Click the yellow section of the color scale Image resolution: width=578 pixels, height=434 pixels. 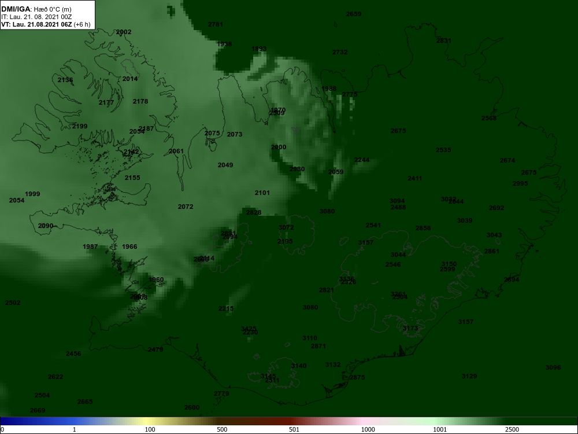146,421
